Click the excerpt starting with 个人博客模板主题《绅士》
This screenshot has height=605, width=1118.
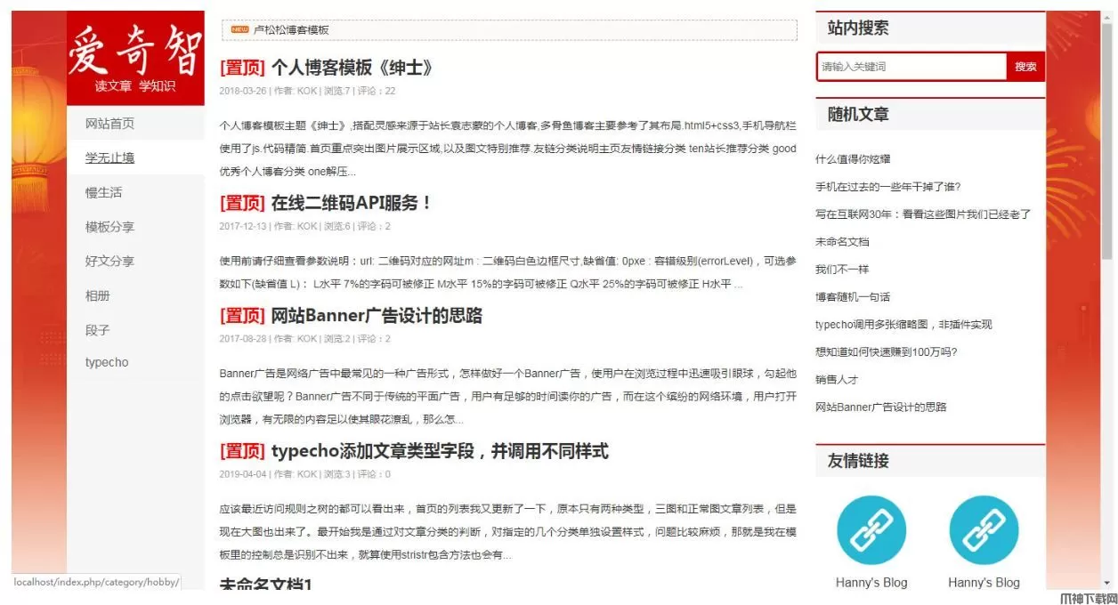508,149
